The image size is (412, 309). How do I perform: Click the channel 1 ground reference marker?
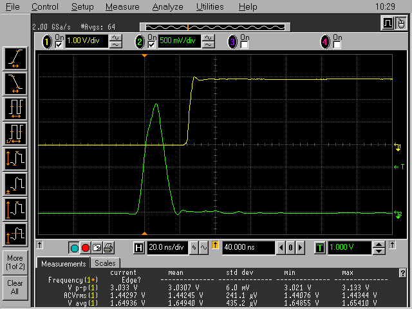(x=398, y=147)
